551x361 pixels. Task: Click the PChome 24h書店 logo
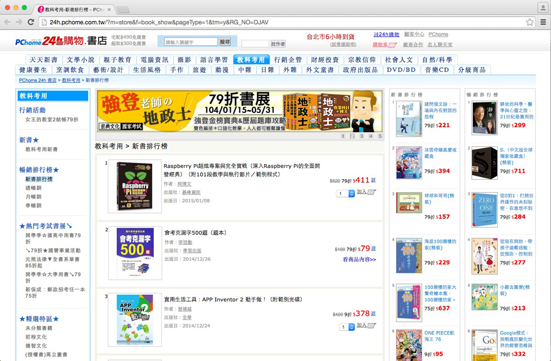coord(61,41)
